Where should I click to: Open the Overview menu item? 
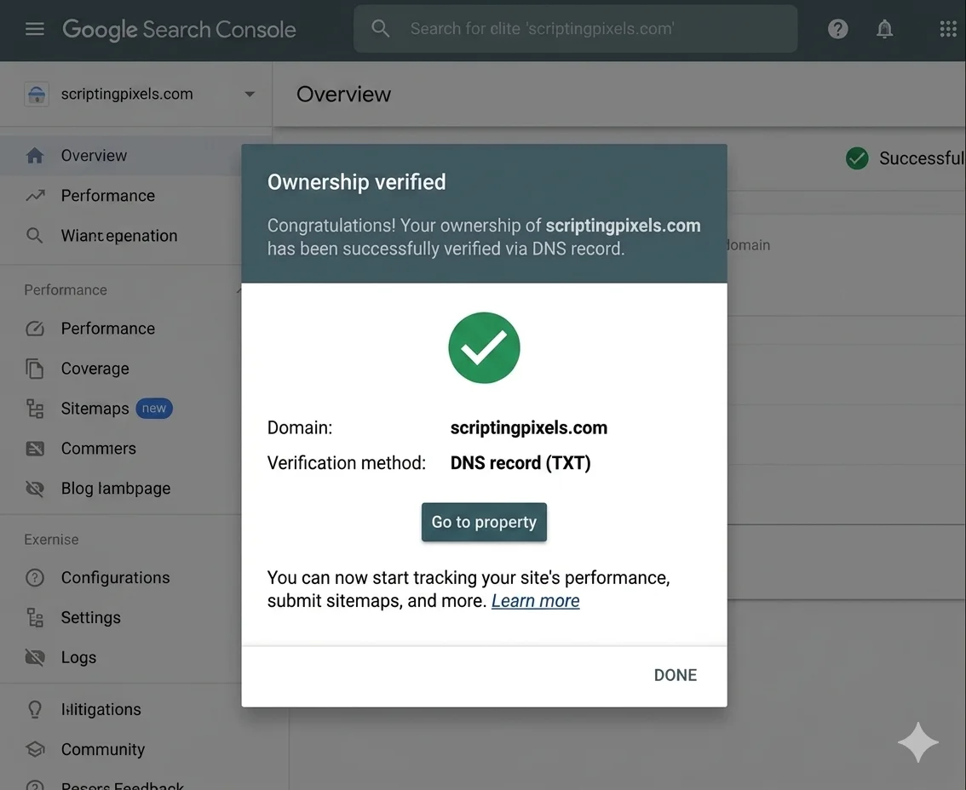click(x=121, y=155)
